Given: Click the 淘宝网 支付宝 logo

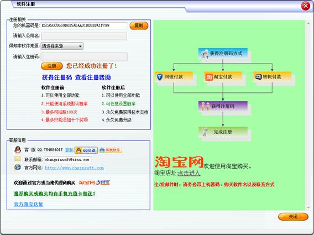Looking at the screenshot, I should (x=95, y=182).
